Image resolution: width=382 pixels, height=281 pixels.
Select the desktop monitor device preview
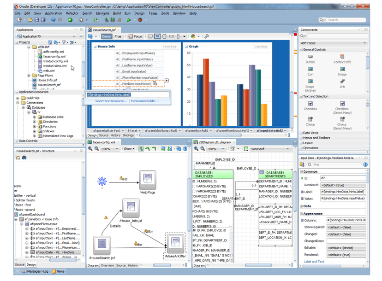point(150,36)
